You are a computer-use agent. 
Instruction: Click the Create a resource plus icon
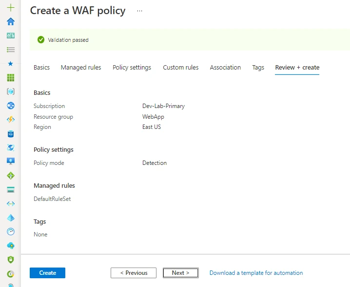click(x=11, y=8)
